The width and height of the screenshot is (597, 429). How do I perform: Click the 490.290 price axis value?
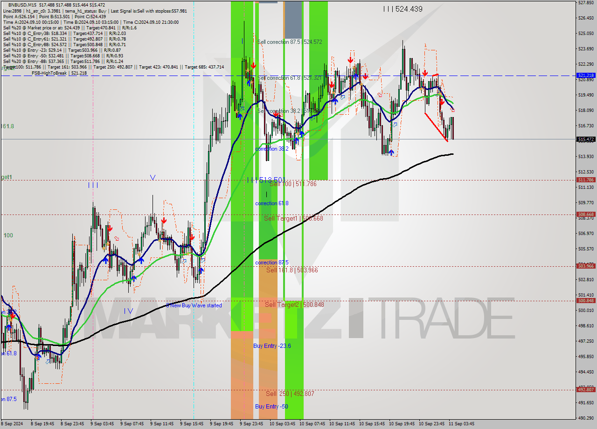586,418
